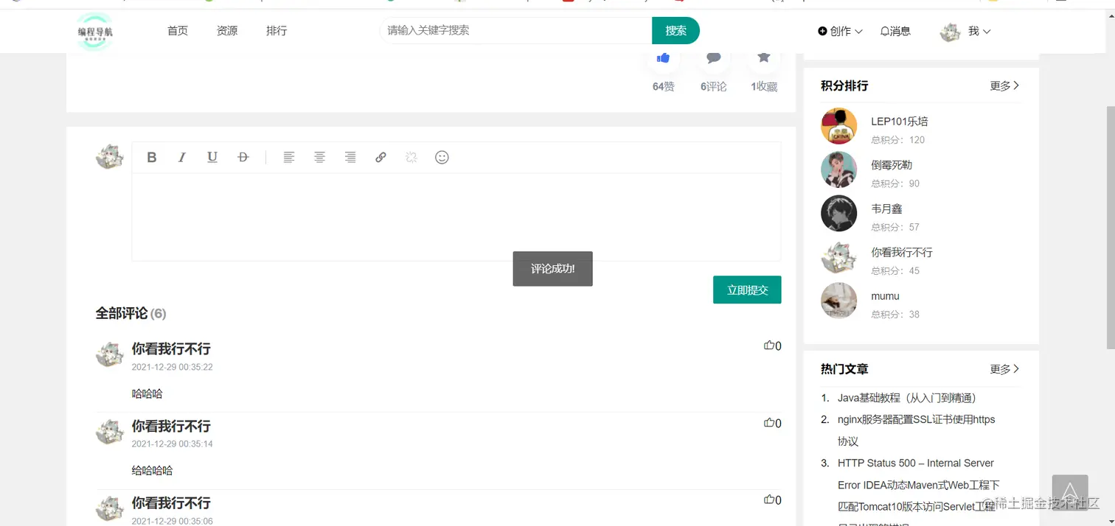This screenshot has width=1115, height=526.
Task: Open author name on 00:35:14 comment
Action: (171, 426)
